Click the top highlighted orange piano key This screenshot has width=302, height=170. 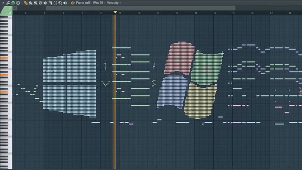(4, 58)
